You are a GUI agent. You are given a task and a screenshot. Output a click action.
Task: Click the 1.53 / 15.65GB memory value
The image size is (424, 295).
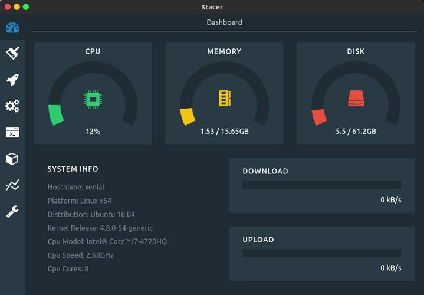click(225, 132)
